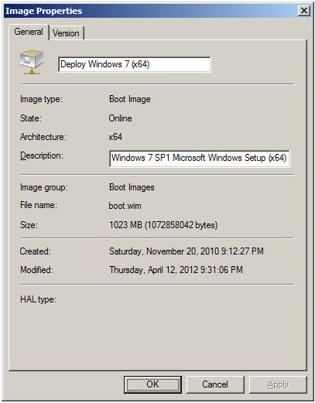Click the 'Boot Image' image type value
The height and width of the screenshot is (403, 315).
point(130,99)
